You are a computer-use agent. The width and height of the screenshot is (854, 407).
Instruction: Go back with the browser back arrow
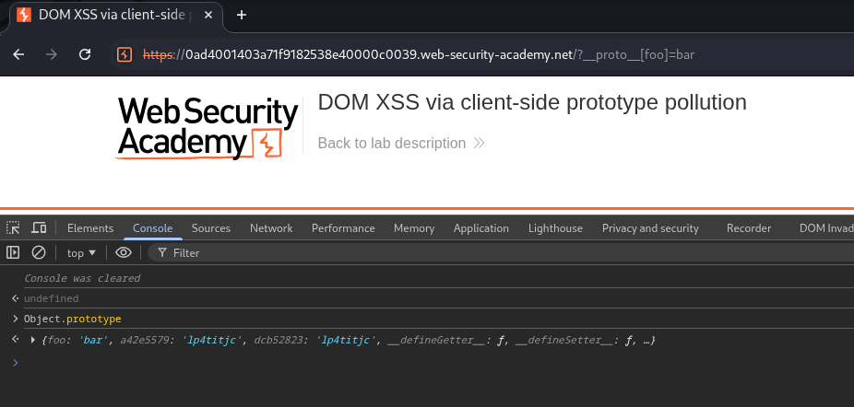coord(18,54)
